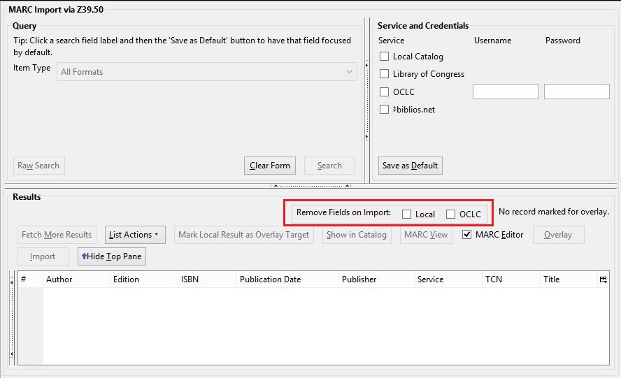
Task: Toggle Remove Fields on Import OCLC checkbox
Action: click(x=450, y=215)
